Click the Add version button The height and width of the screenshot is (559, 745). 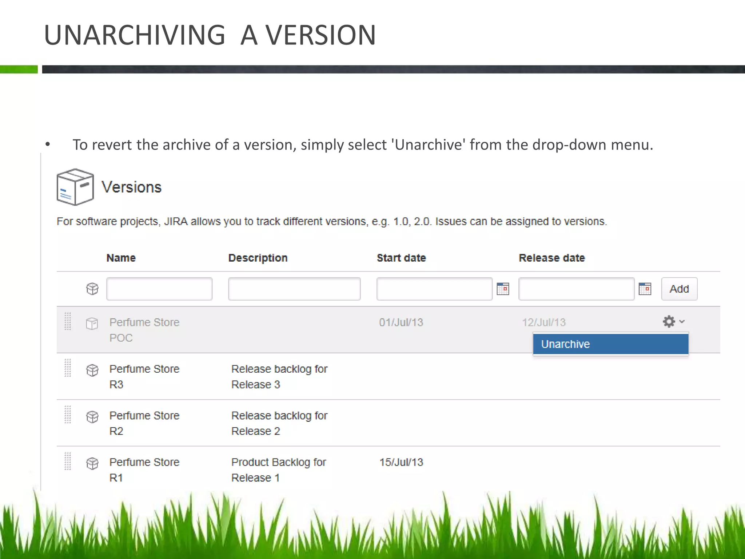[679, 289]
